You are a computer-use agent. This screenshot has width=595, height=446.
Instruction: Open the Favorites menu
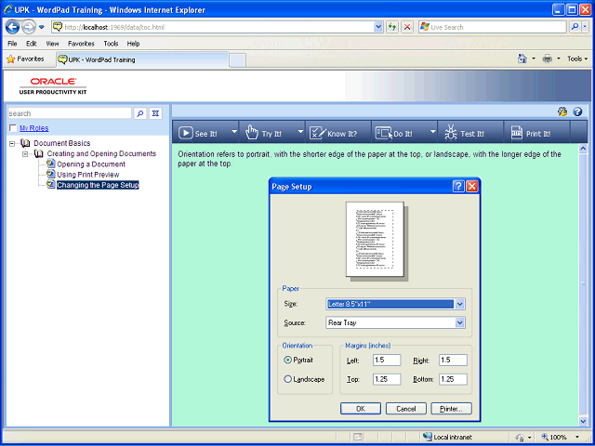[x=81, y=44]
